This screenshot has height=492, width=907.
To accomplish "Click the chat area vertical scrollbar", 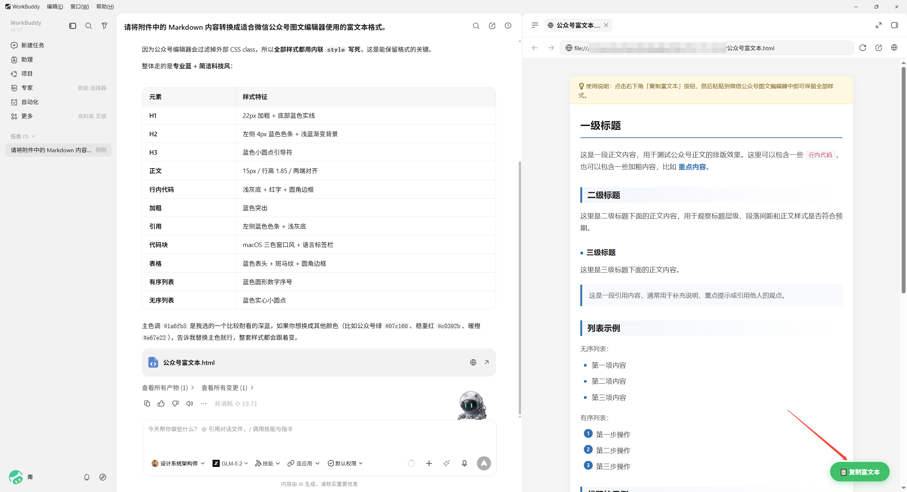I will (520, 288).
